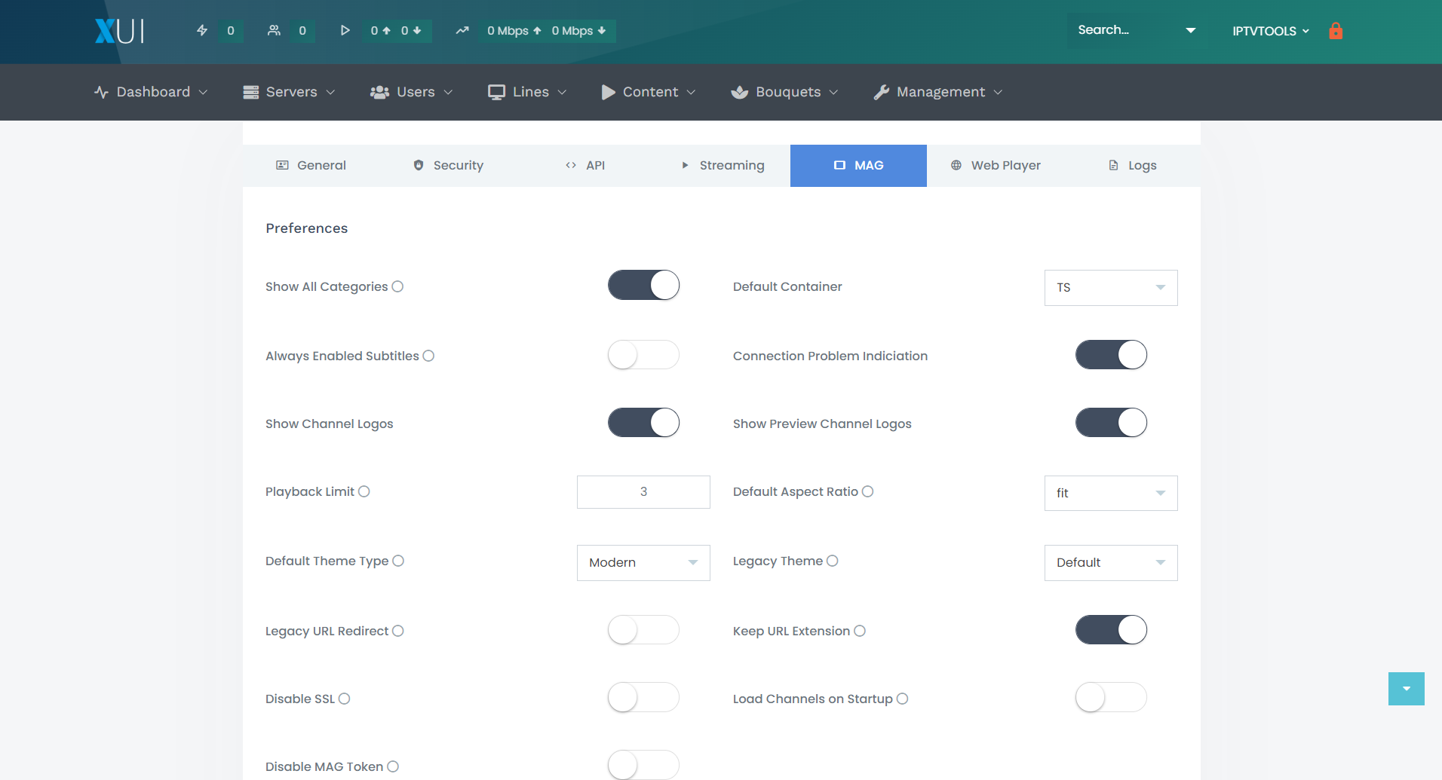This screenshot has width=1442, height=780.
Task: Click the Legacy Theme info icon
Action: 832,561
